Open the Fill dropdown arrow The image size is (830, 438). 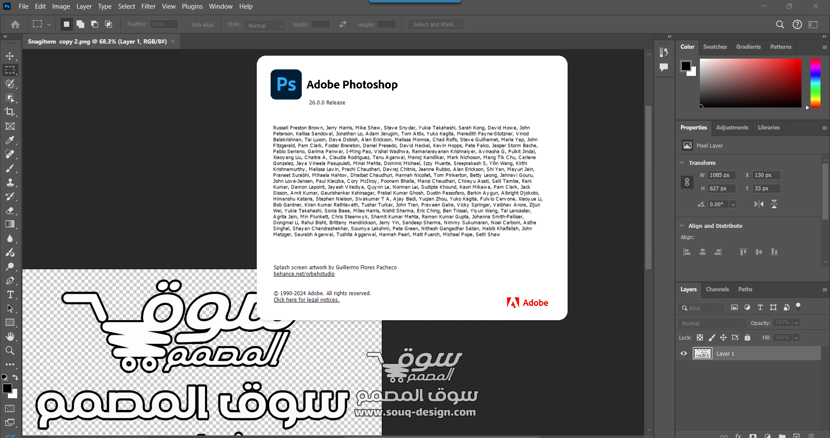click(796, 338)
